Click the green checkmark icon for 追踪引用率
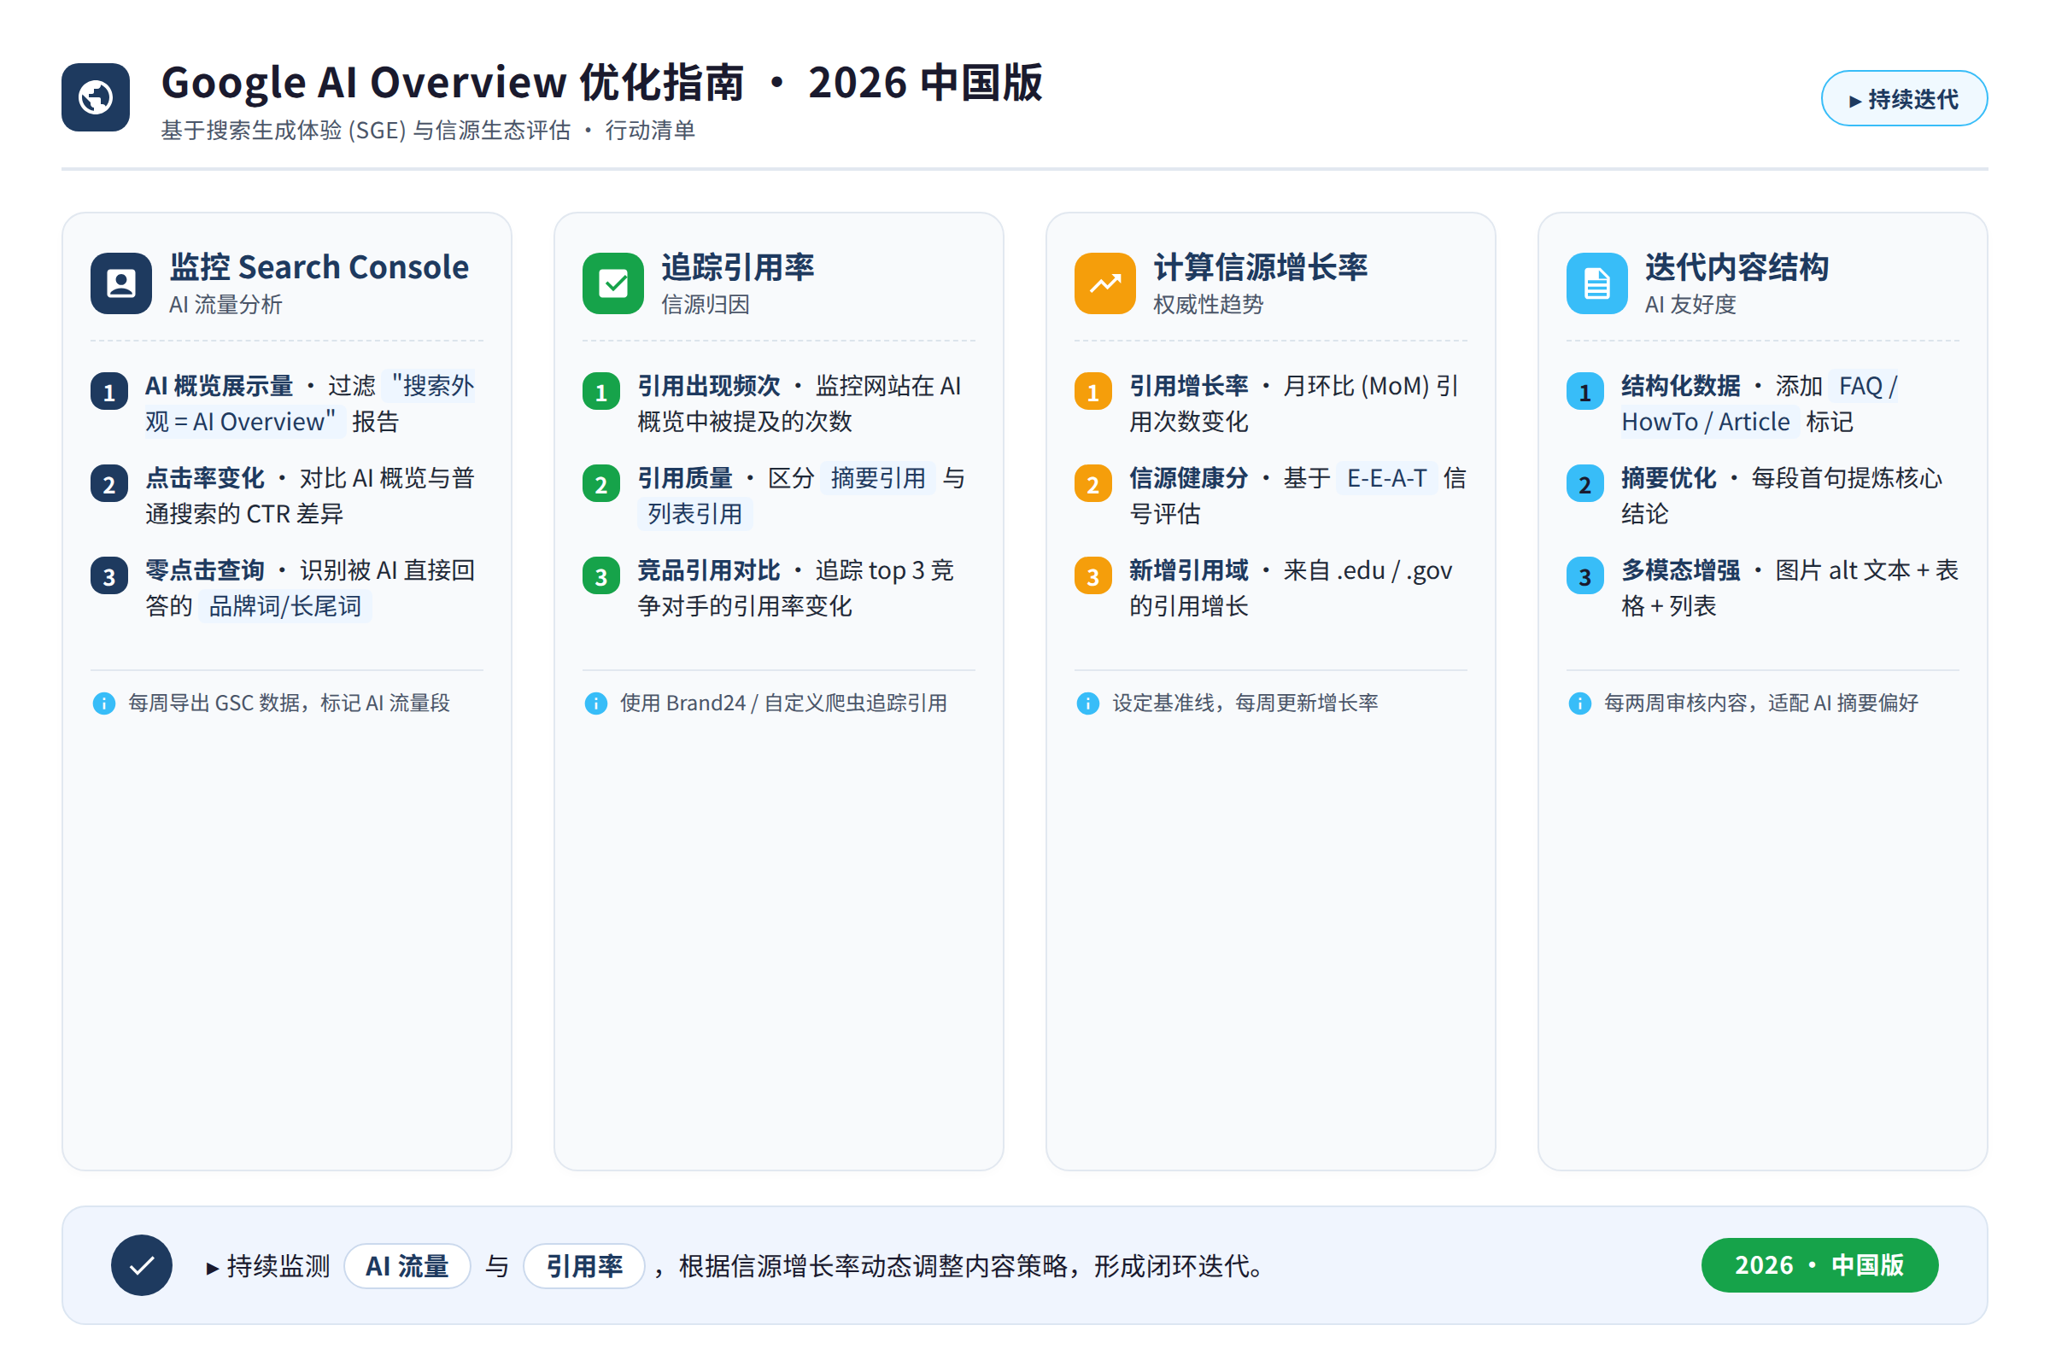The image size is (2050, 1366). pos(612,283)
